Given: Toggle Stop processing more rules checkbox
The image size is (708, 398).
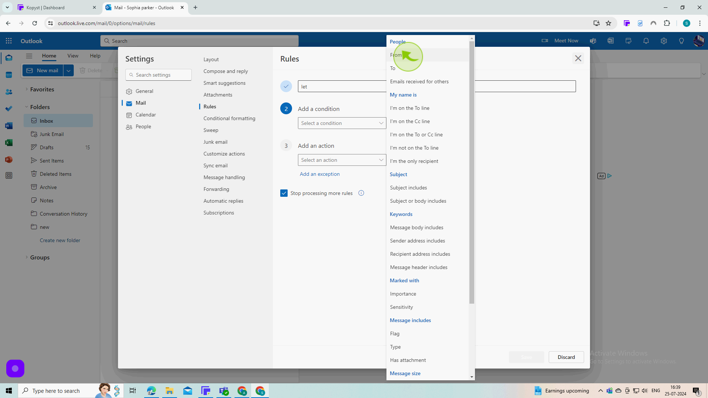Looking at the screenshot, I should 284,193.
